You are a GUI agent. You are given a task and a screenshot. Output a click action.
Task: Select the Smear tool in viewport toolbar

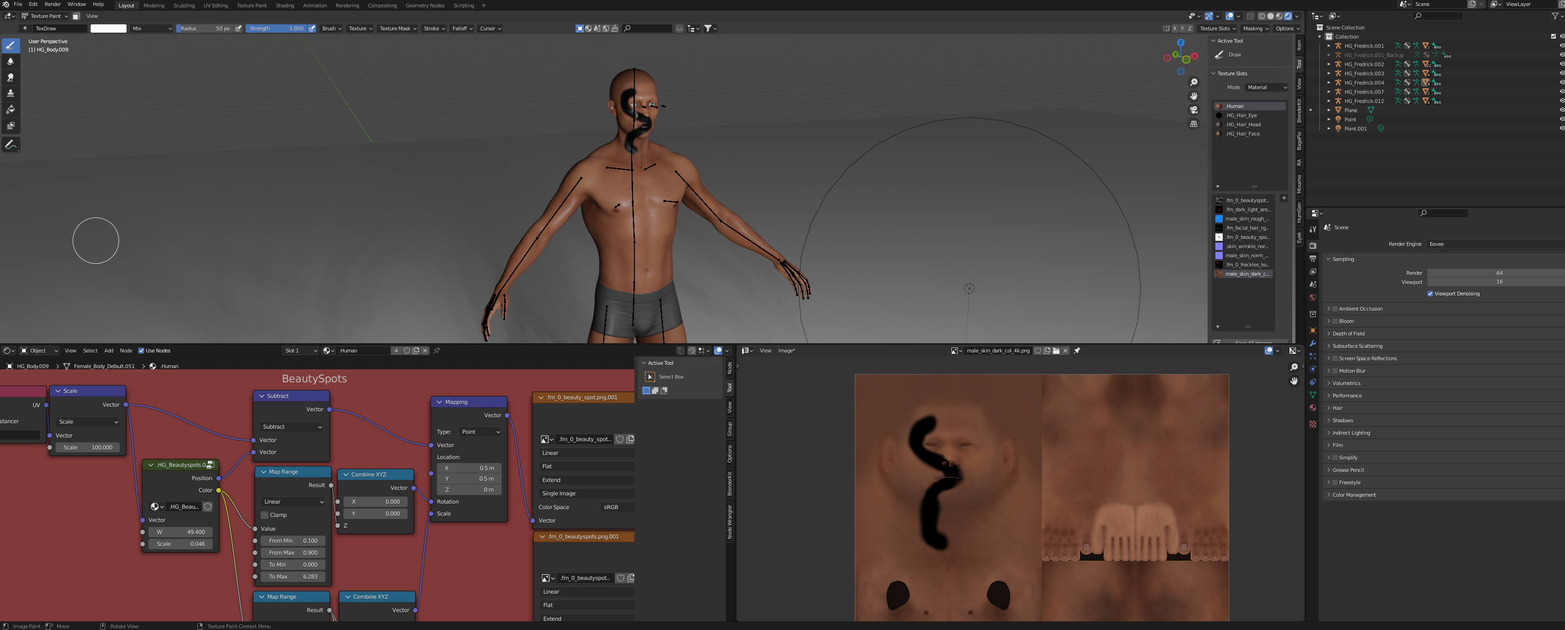point(11,77)
